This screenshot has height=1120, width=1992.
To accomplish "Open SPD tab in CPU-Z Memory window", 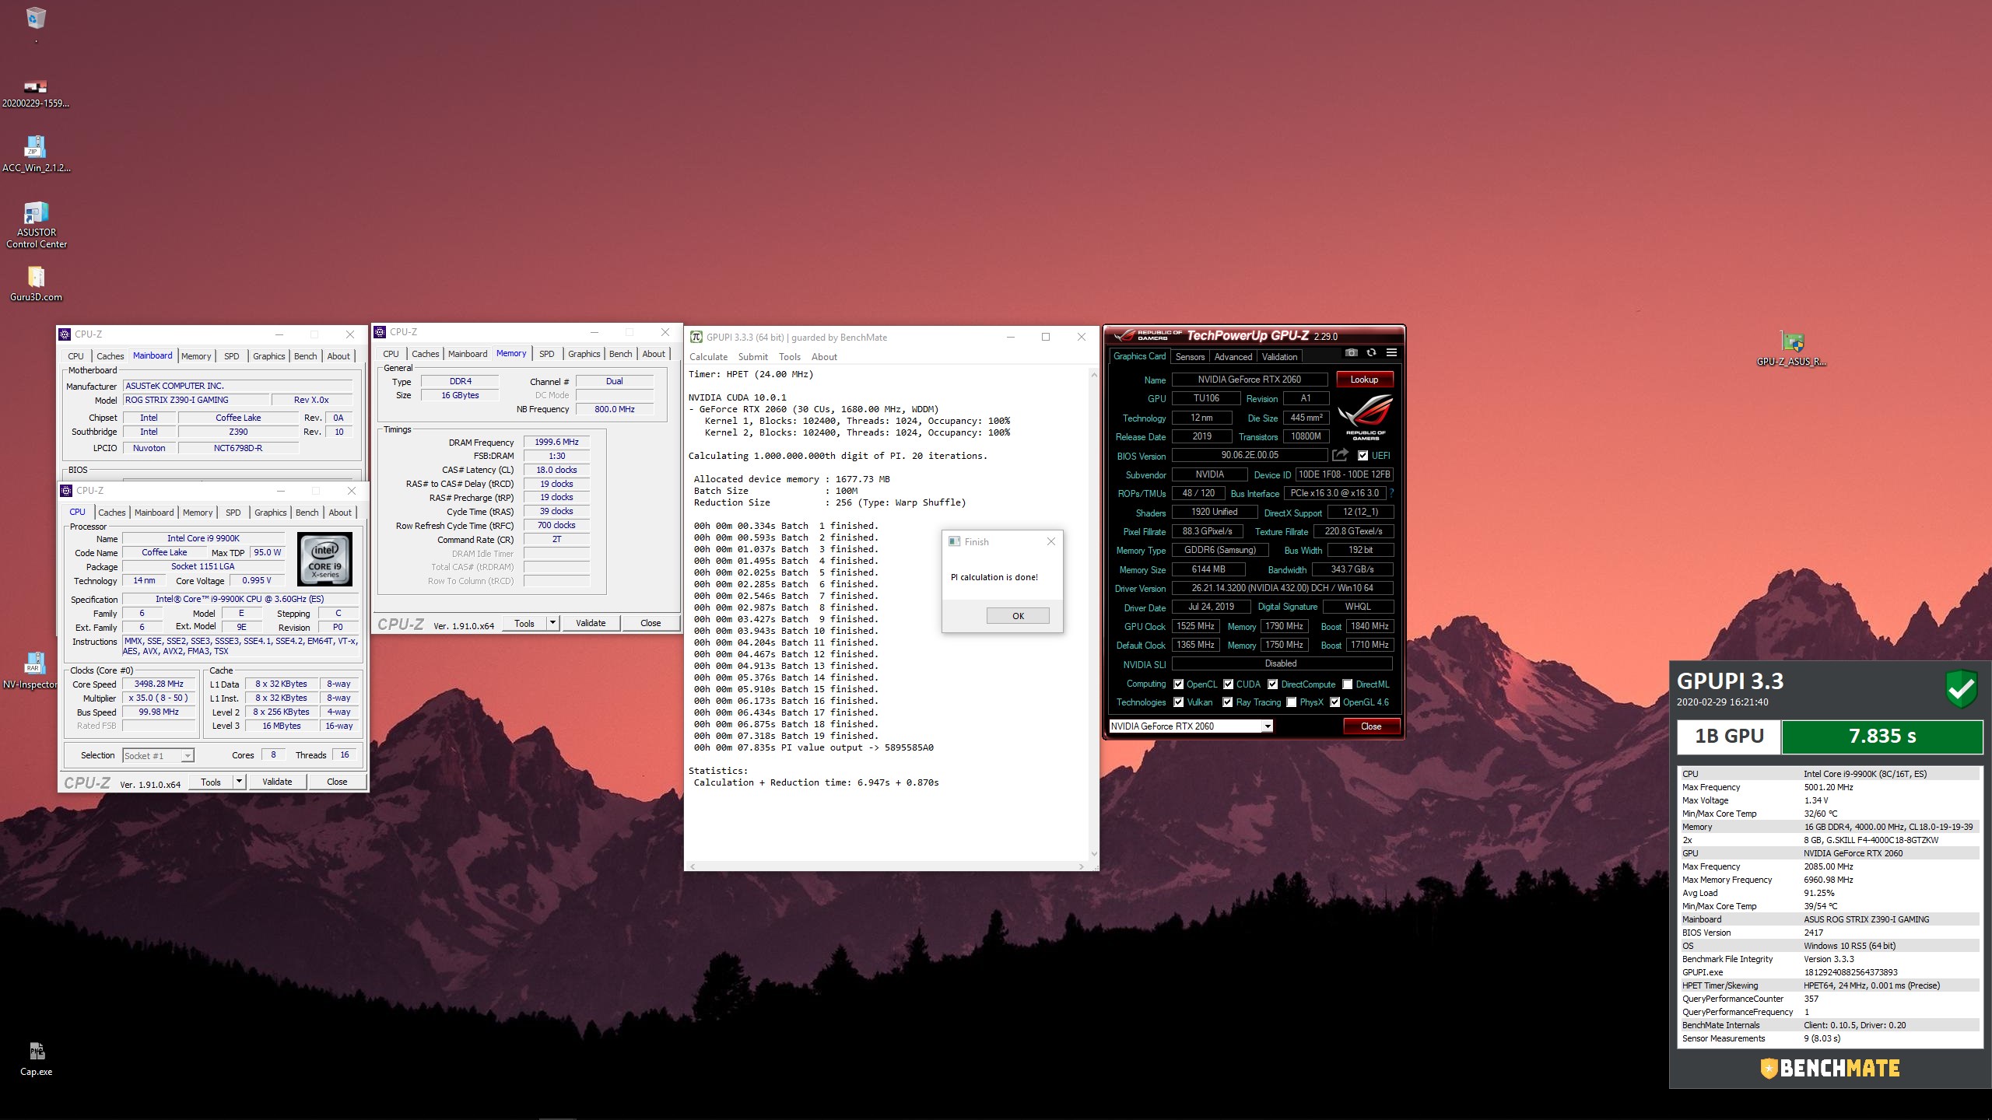I will pyautogui.click(x=547, y=354).
